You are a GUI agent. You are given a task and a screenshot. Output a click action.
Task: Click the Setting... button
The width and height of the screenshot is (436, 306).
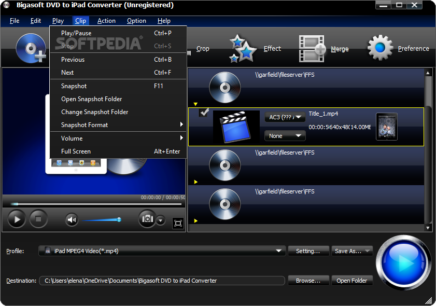point(308,251)
